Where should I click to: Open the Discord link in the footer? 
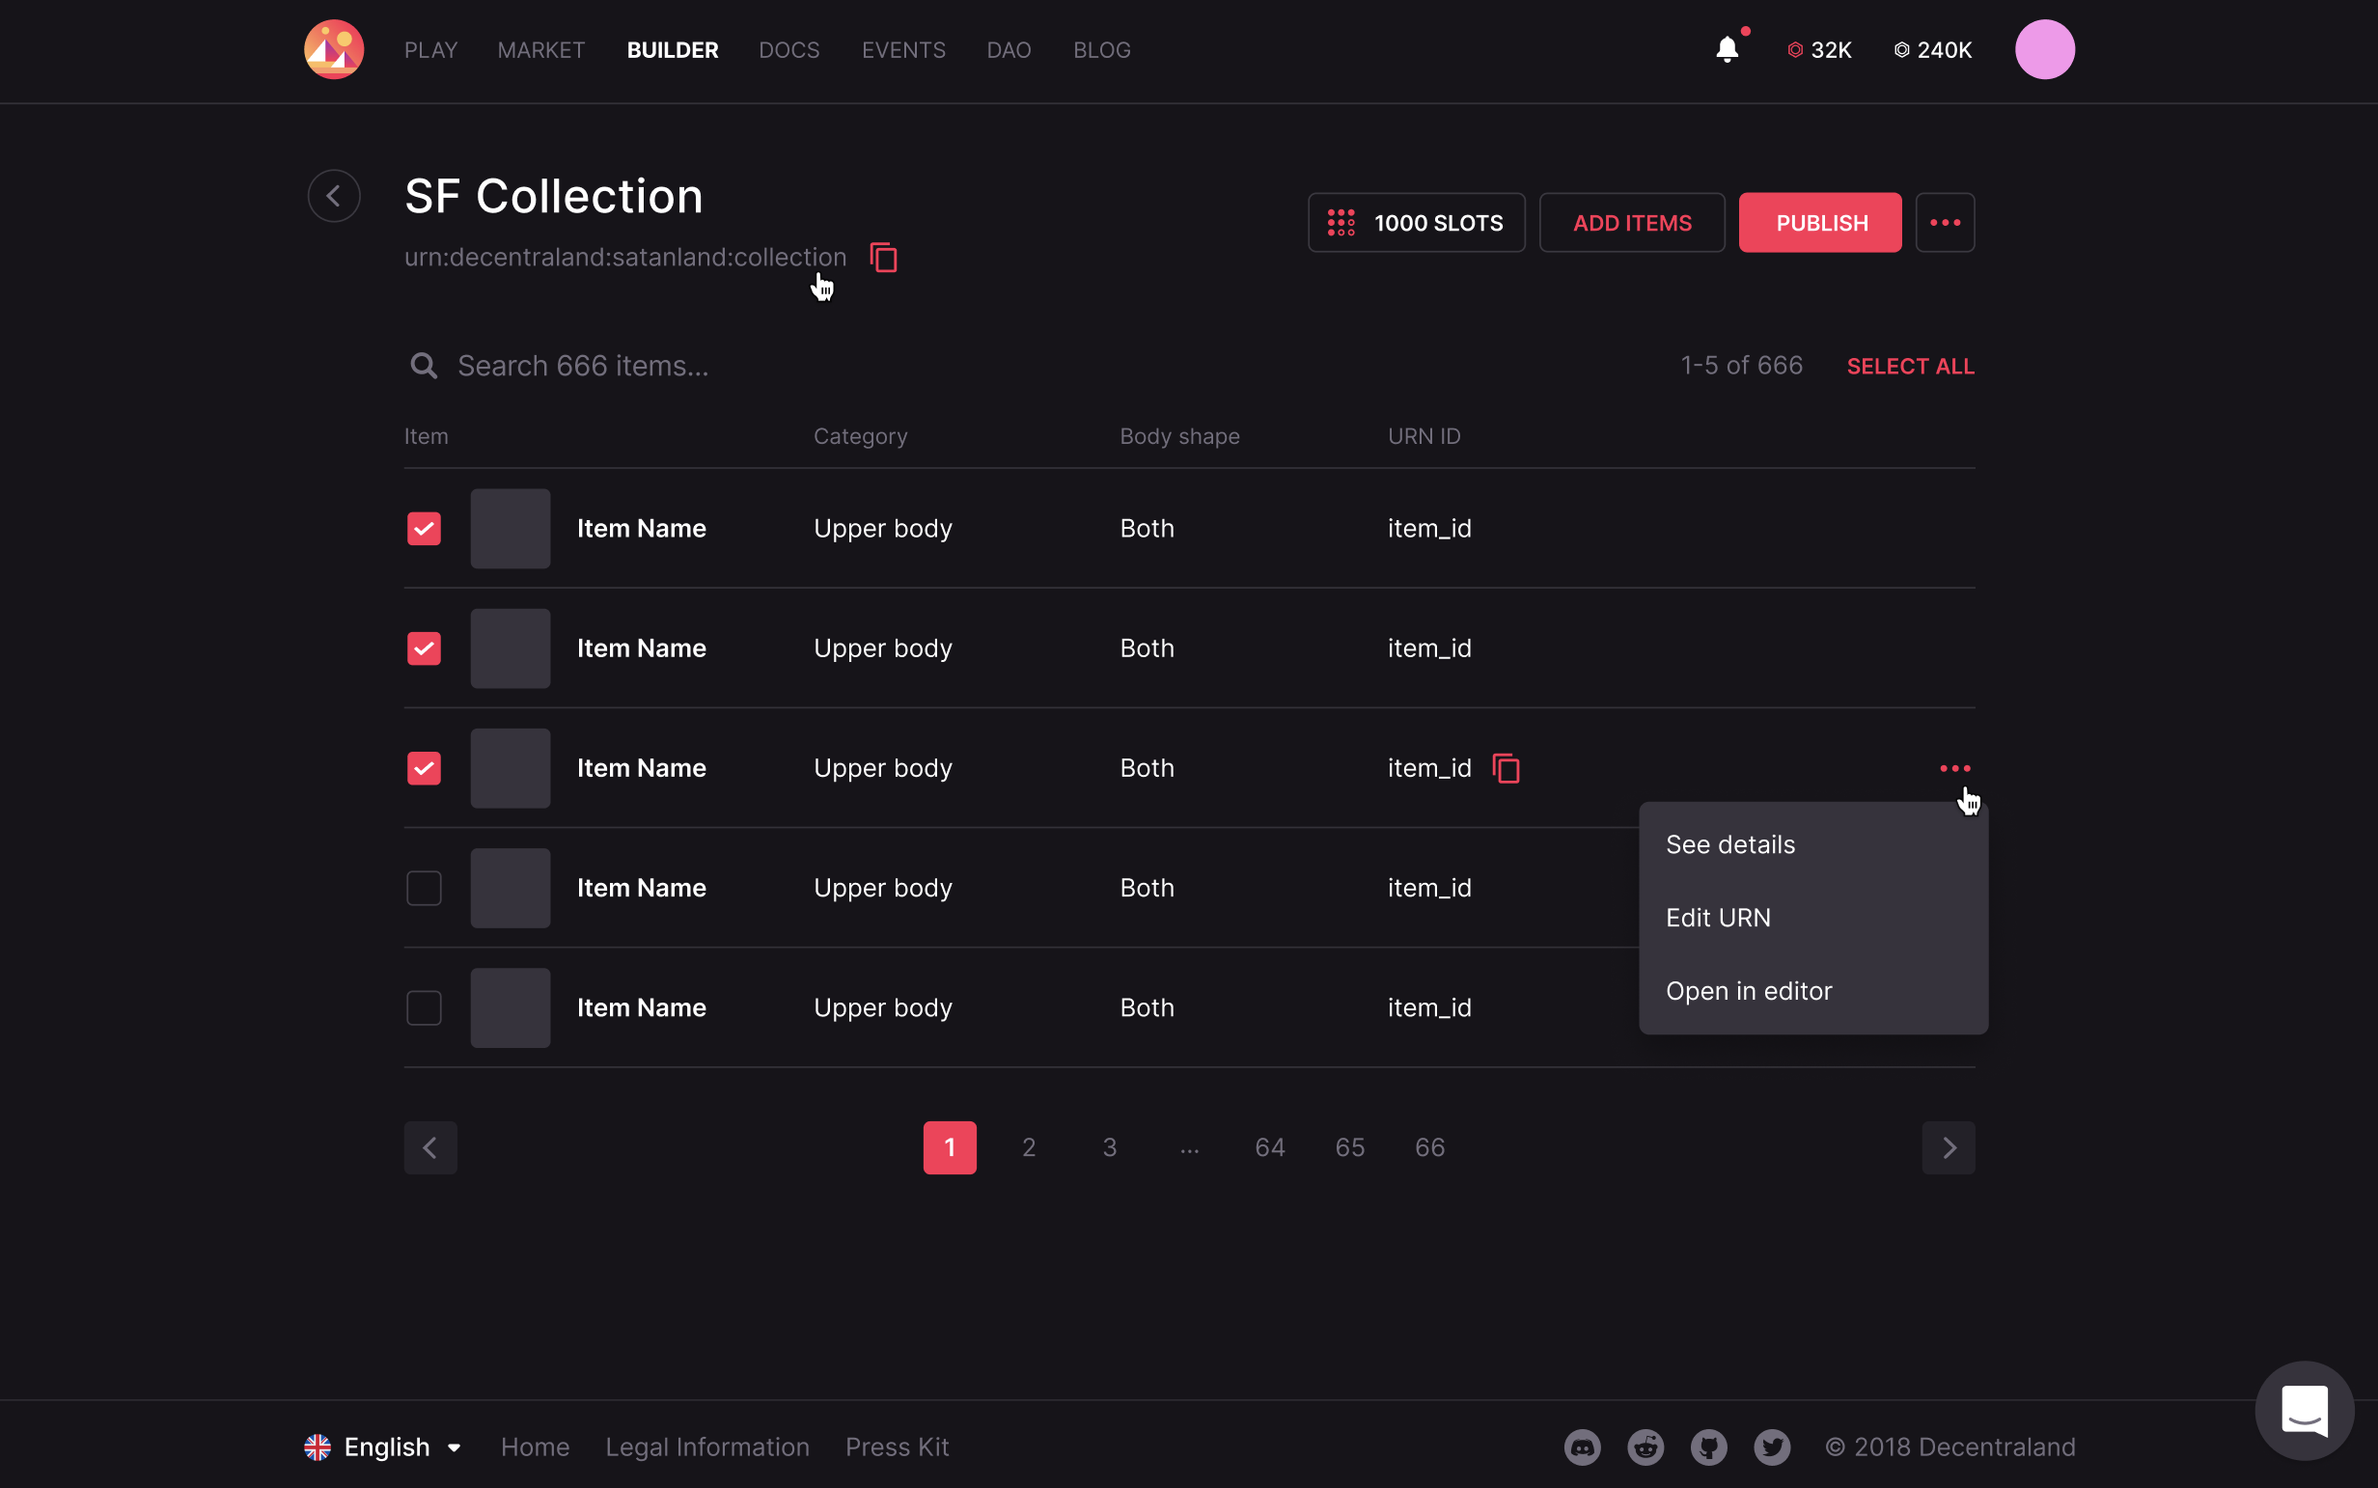[1582, 1447]
